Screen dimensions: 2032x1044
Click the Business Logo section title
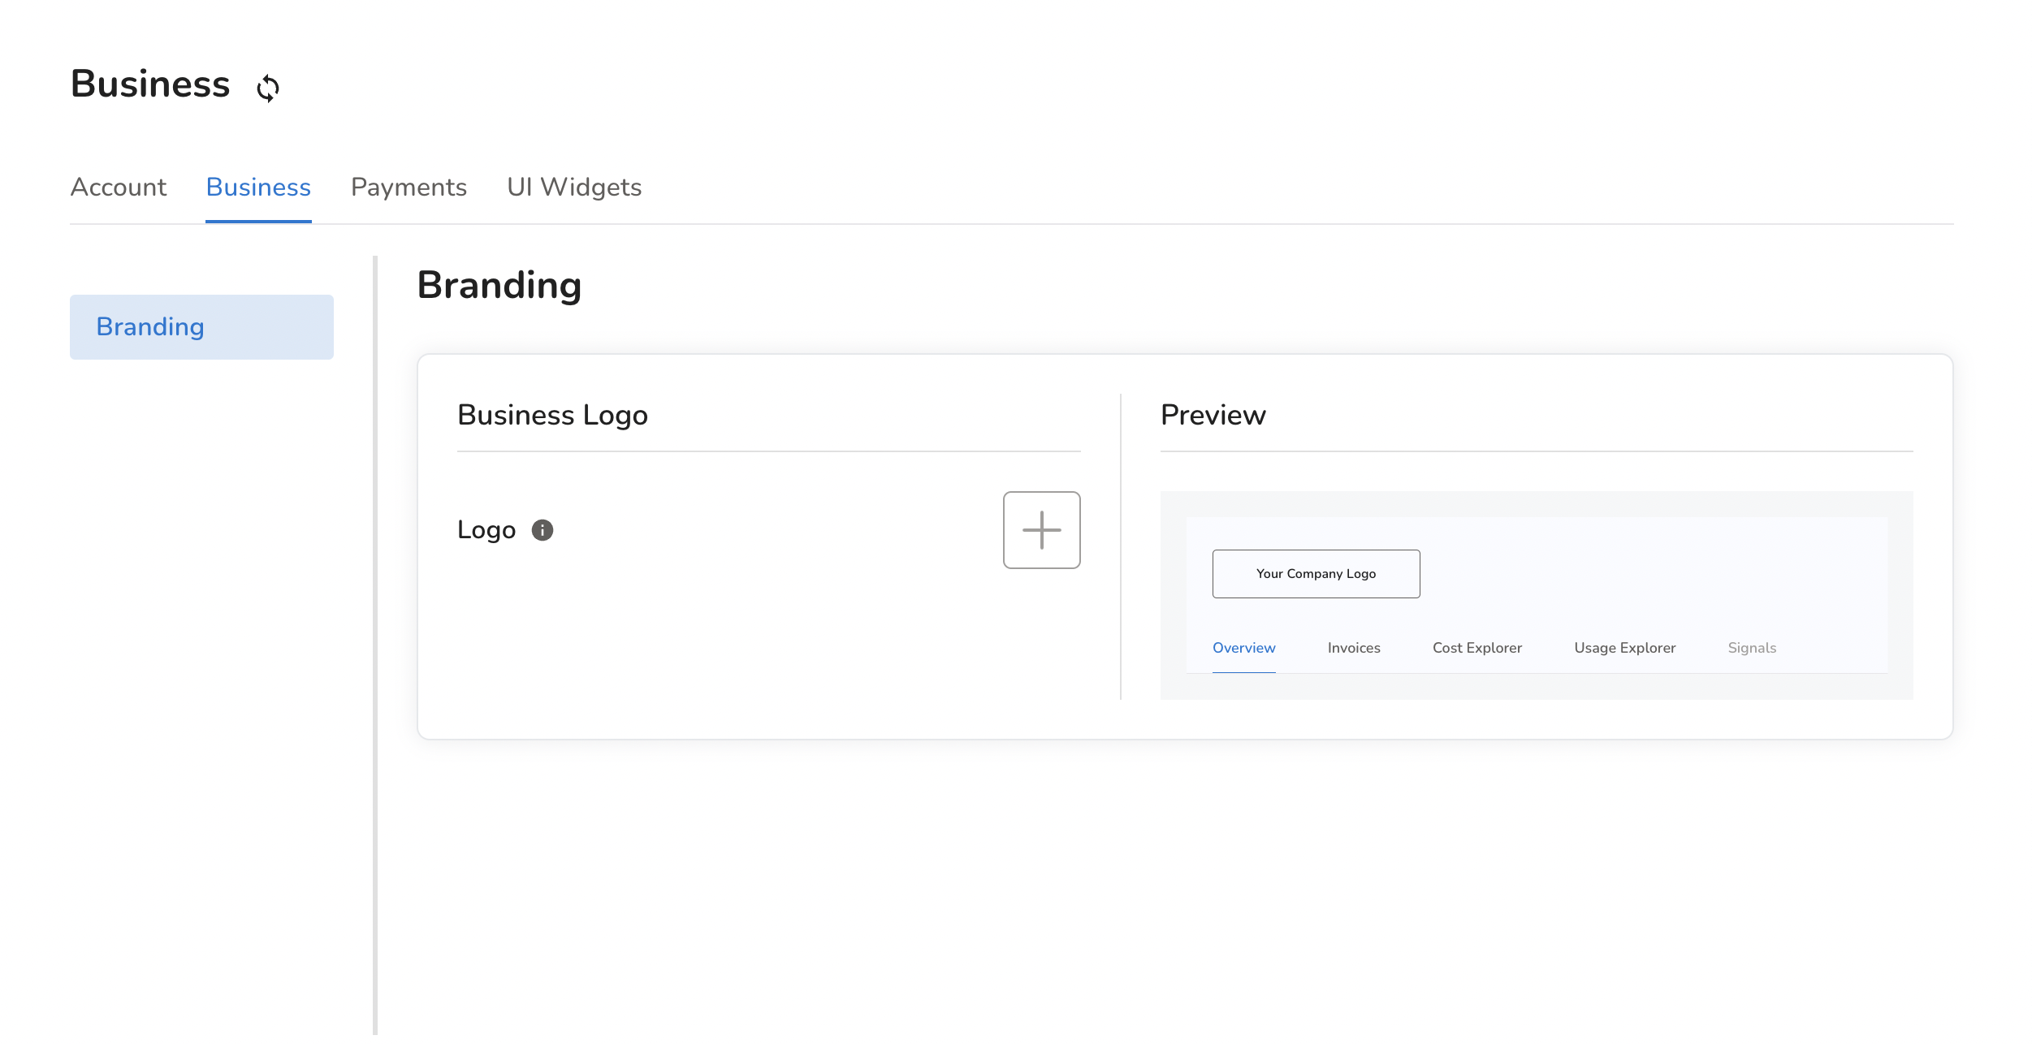tap(552, 415)
